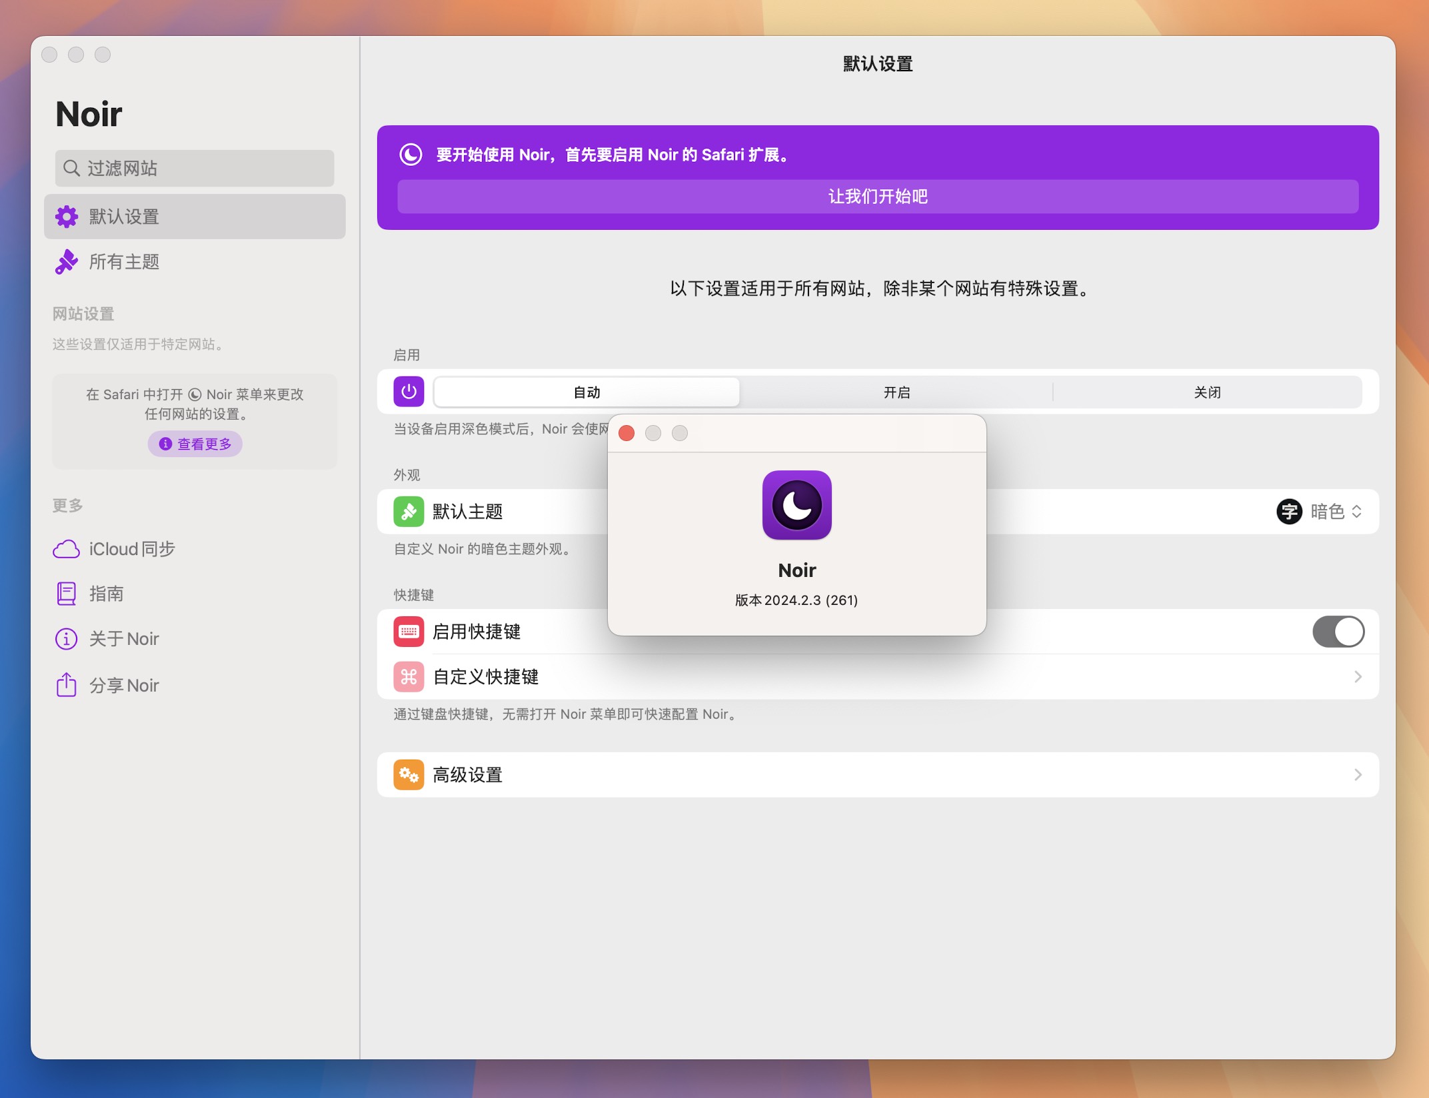The height and width of the screenshot is (1098, 1429).
Task: Click the 默认主题 row label
Action: (468, 512)
